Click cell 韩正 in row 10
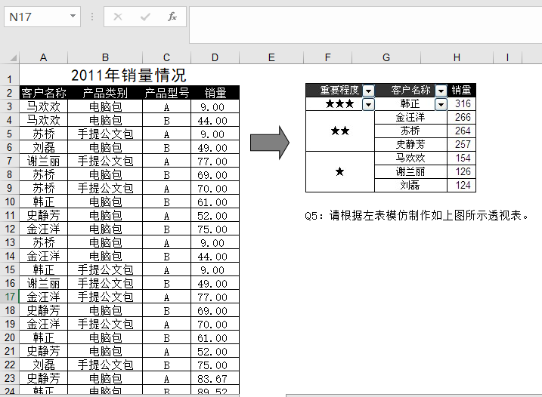 (x=44, y=202)
